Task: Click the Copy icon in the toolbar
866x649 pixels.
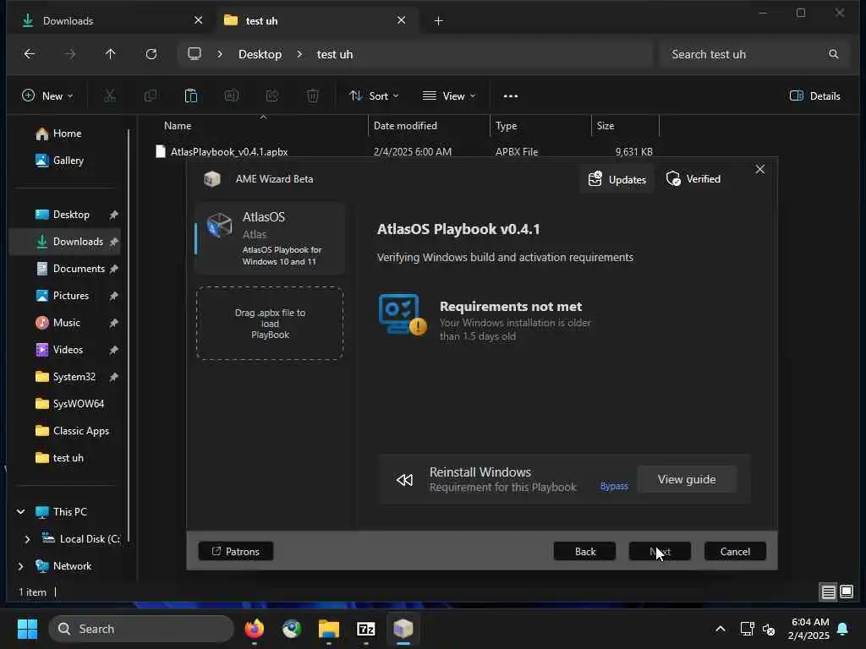Action: [x=151, y=96]
